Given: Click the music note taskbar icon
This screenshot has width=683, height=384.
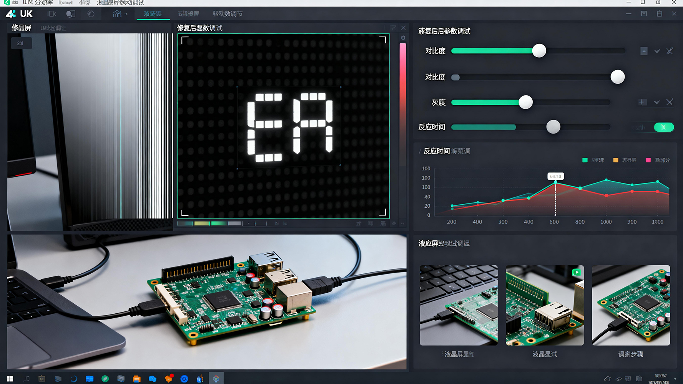Looking at the screenshot, I should tap(27, 379).
